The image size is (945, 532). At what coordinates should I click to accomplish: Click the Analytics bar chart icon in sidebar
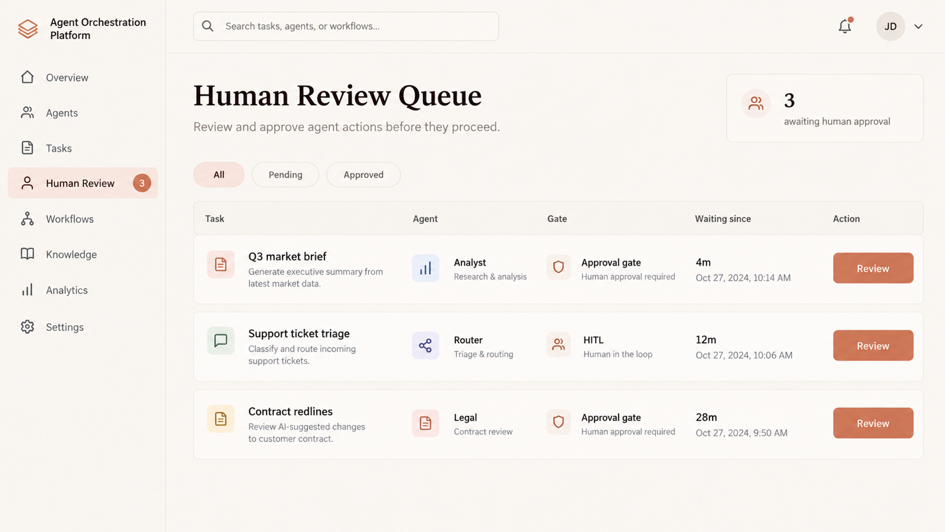click(27, 290)
